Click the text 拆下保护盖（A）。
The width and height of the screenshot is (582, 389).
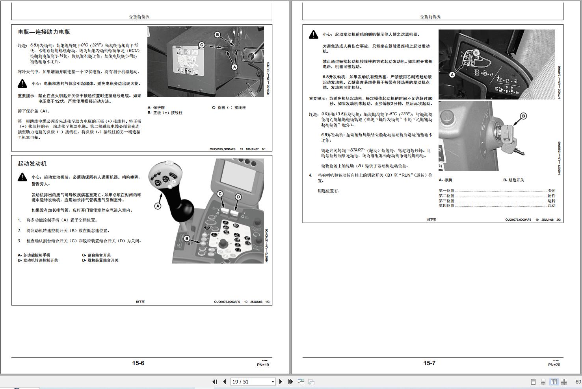[x=34, y=111]
